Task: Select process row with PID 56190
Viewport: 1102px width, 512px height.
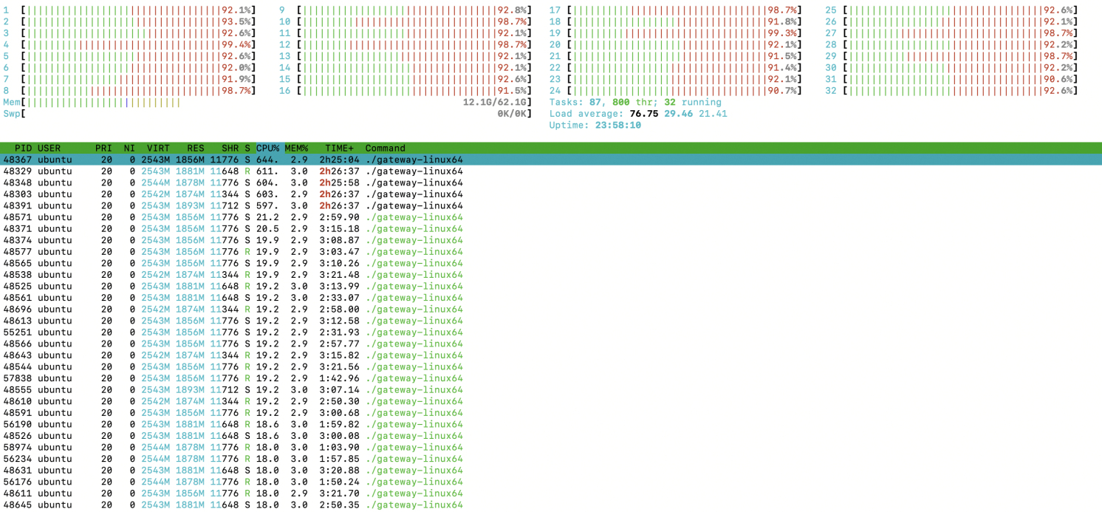Action: tap(551, 424)
